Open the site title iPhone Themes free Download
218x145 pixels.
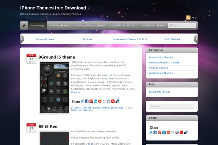click(x=53, y=8)
